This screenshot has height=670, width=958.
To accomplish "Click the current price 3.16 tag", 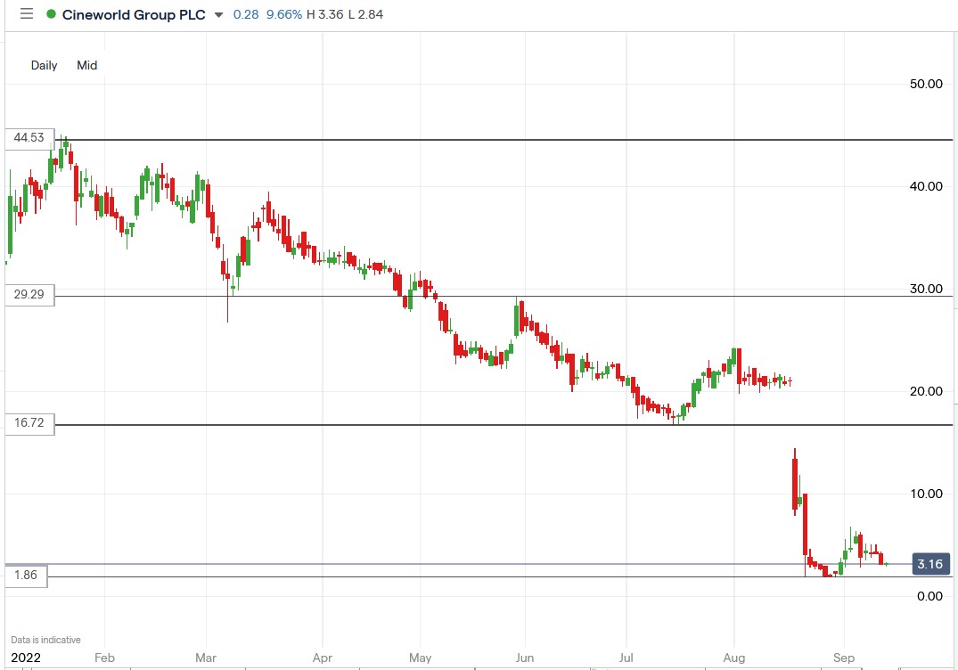I will 930,564.
